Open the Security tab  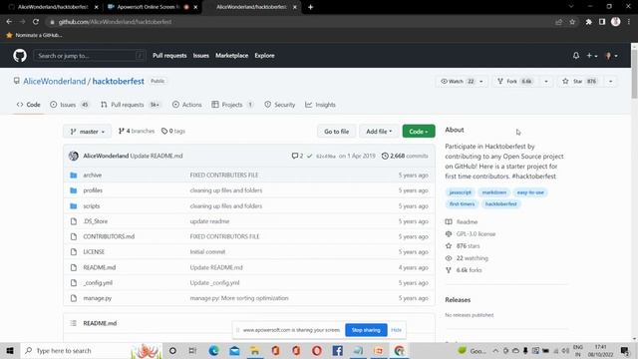[279, 105]
